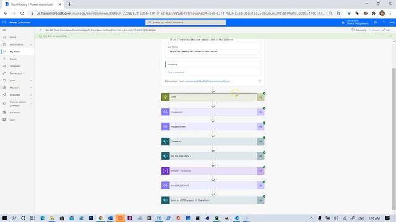Click the Data sidebar icon
Screen dimensions: 396x222
tap(4, 81)
